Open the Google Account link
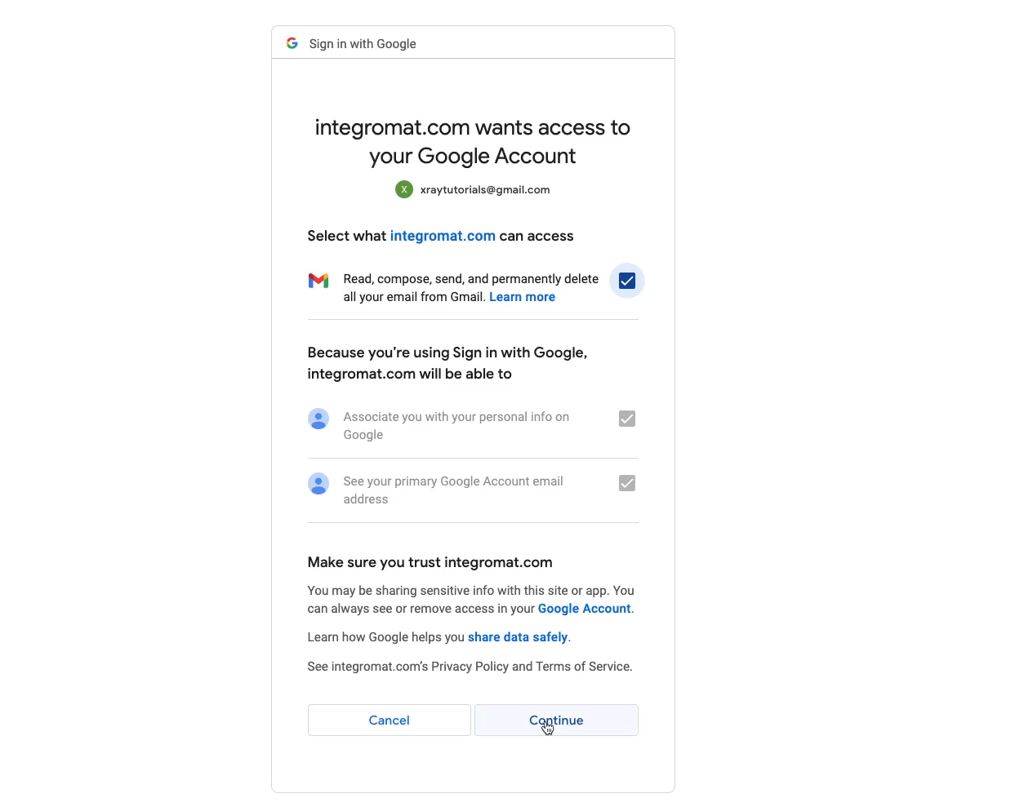The width and height of the screenshot is (1015, 807). [x=584, y=609]
